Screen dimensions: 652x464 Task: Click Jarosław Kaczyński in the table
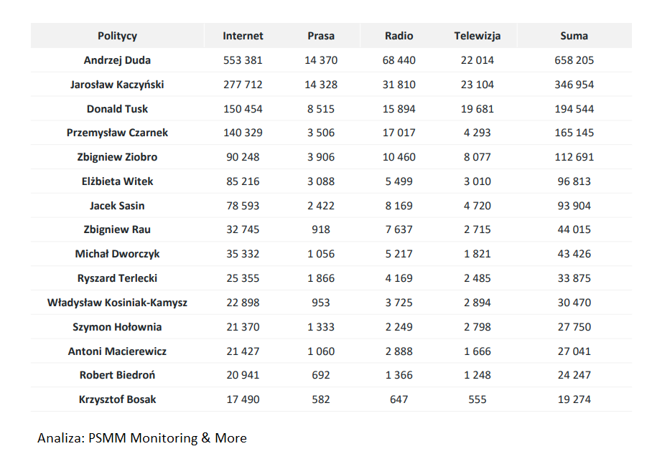(x=117, y=85)
